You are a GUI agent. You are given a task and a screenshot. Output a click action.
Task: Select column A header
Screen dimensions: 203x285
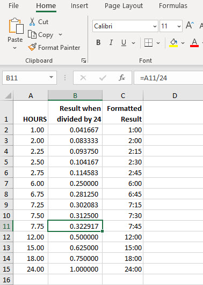tap(31, 95)
